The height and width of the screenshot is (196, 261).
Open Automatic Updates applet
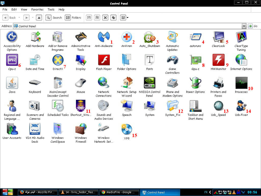click(173, 37)
